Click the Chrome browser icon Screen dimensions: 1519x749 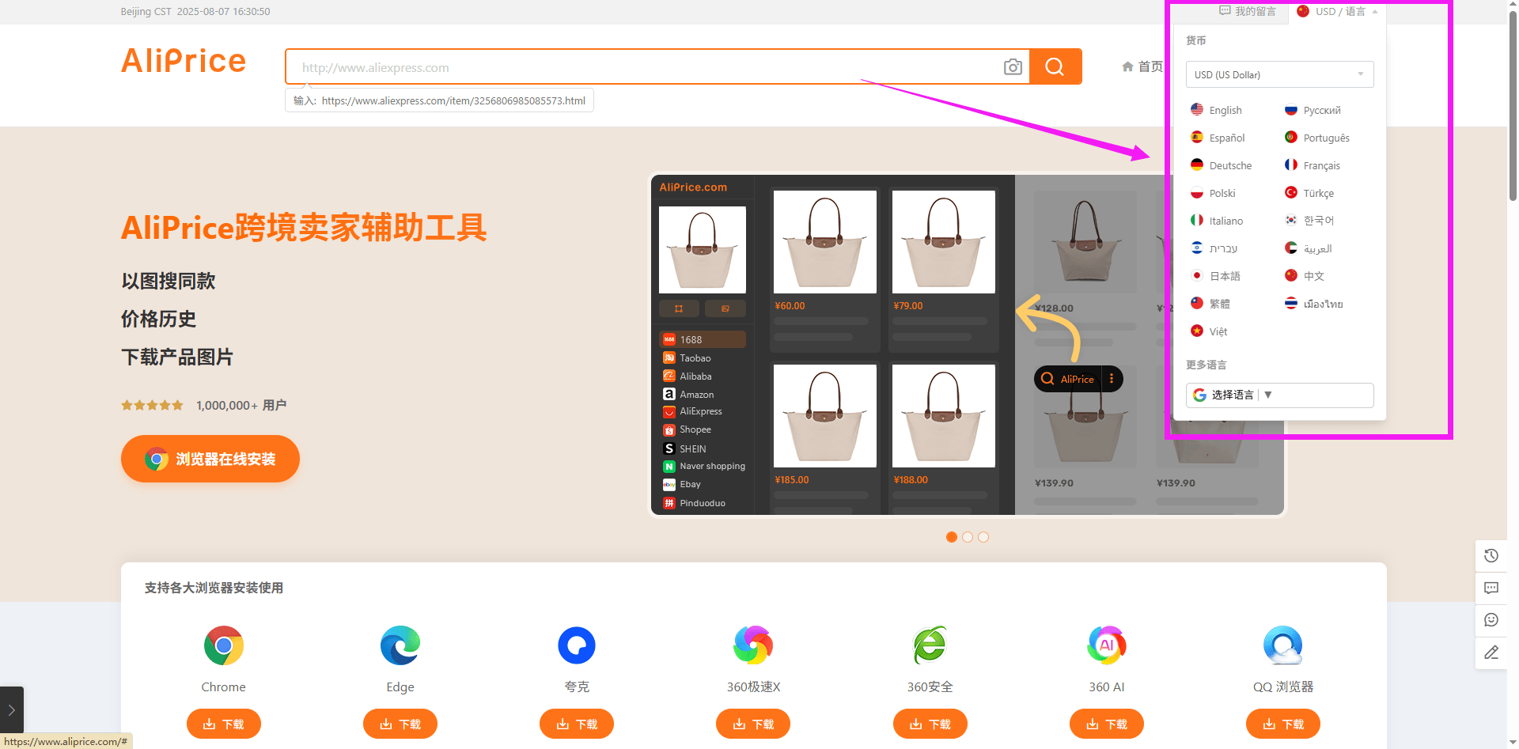click(x=224, y=645)
